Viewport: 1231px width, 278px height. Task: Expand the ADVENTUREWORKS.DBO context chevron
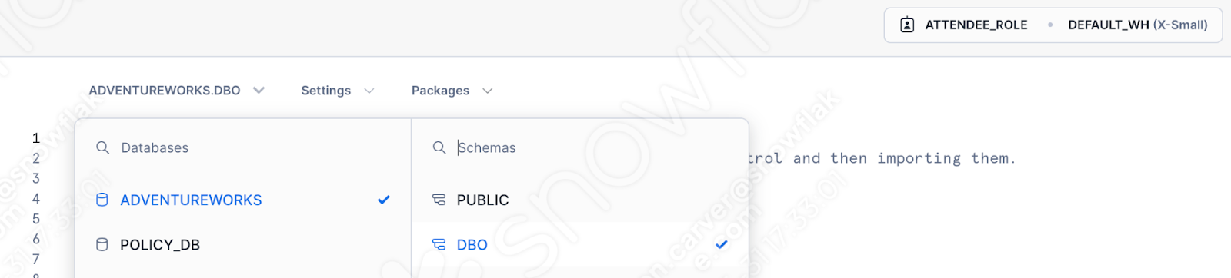(259, 91)
